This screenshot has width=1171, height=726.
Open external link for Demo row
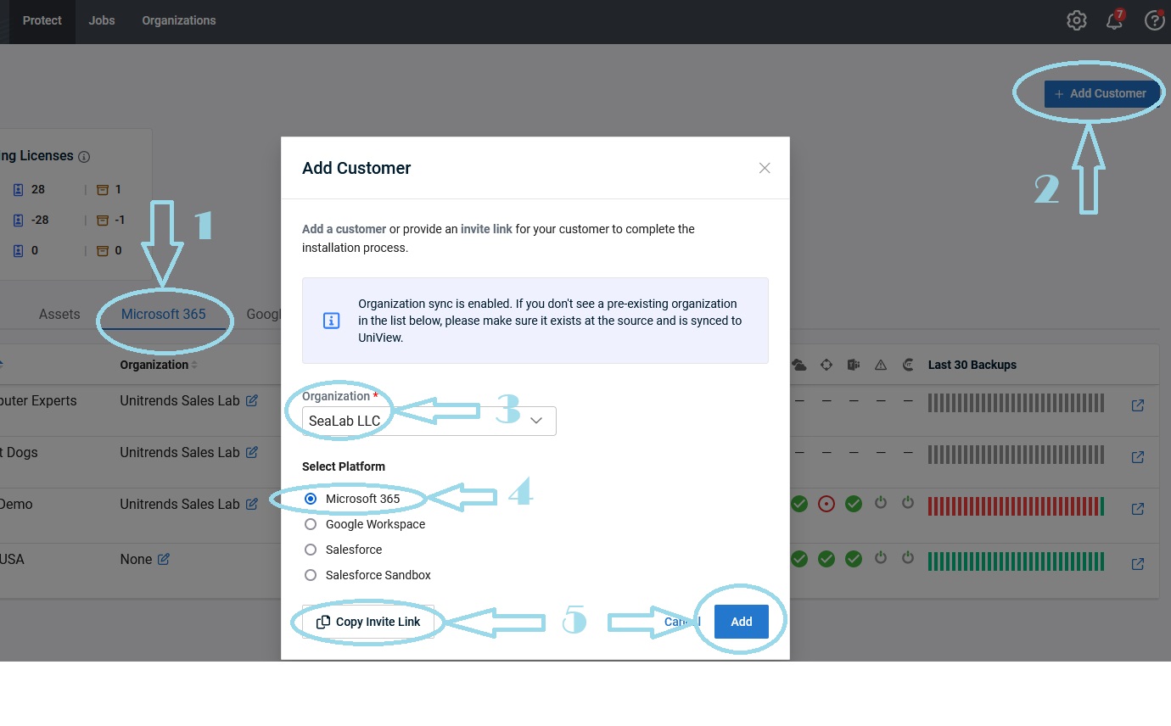[x=1138, y=509]
